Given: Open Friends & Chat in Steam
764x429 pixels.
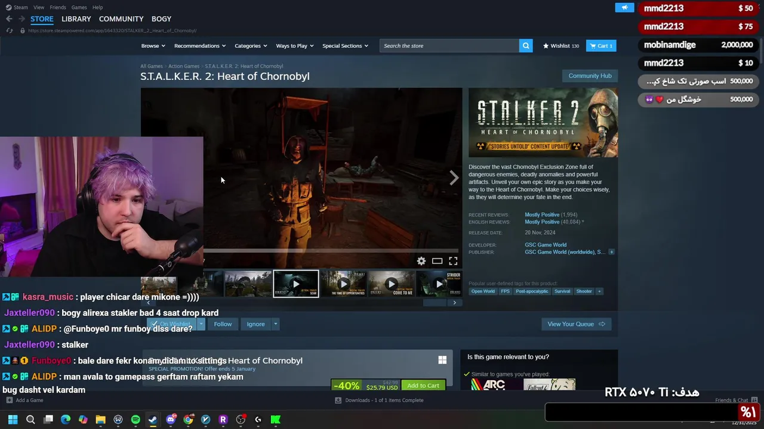Looking at the screenshot, I should [736, 400].
